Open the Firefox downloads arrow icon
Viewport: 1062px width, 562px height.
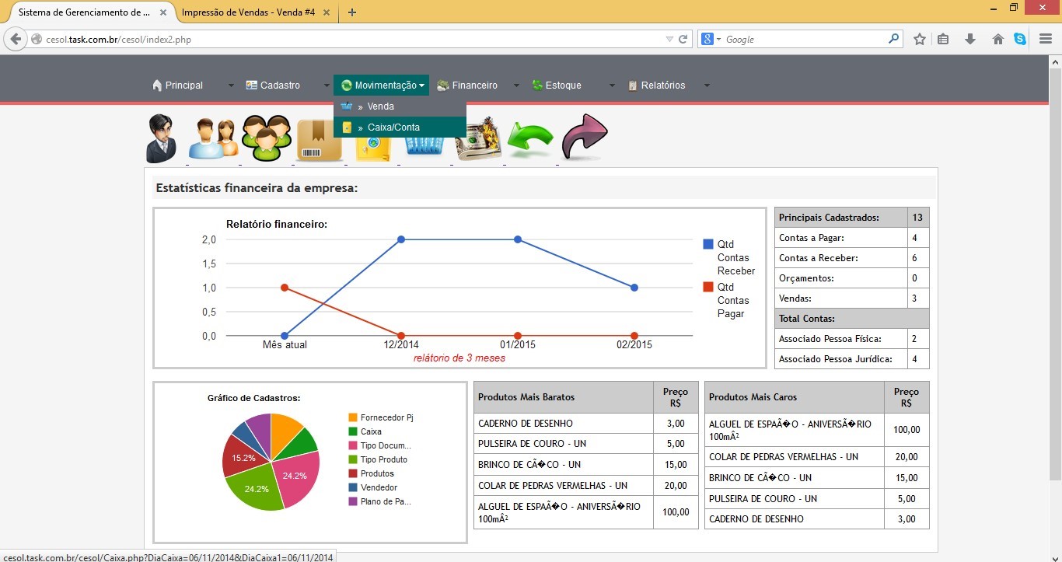point(969,39)
